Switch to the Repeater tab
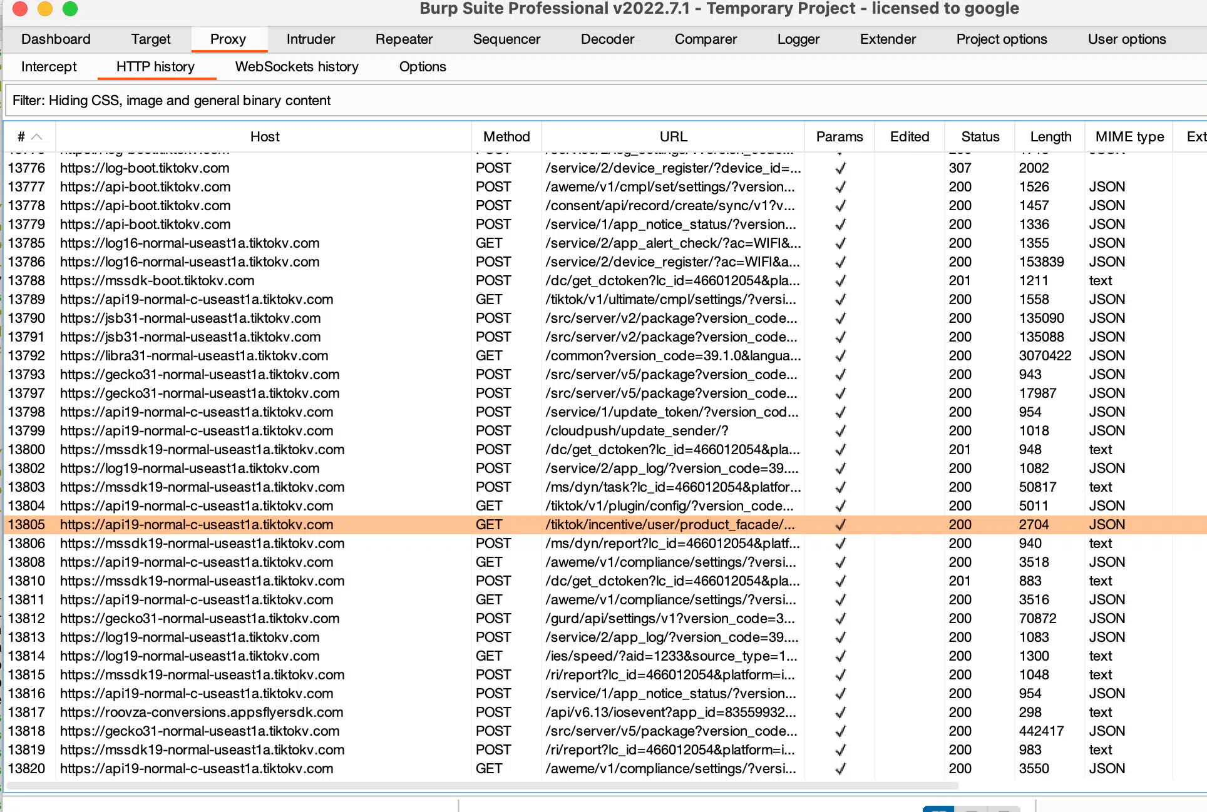This screenshot has height=812, width=1207. [404, 39]
